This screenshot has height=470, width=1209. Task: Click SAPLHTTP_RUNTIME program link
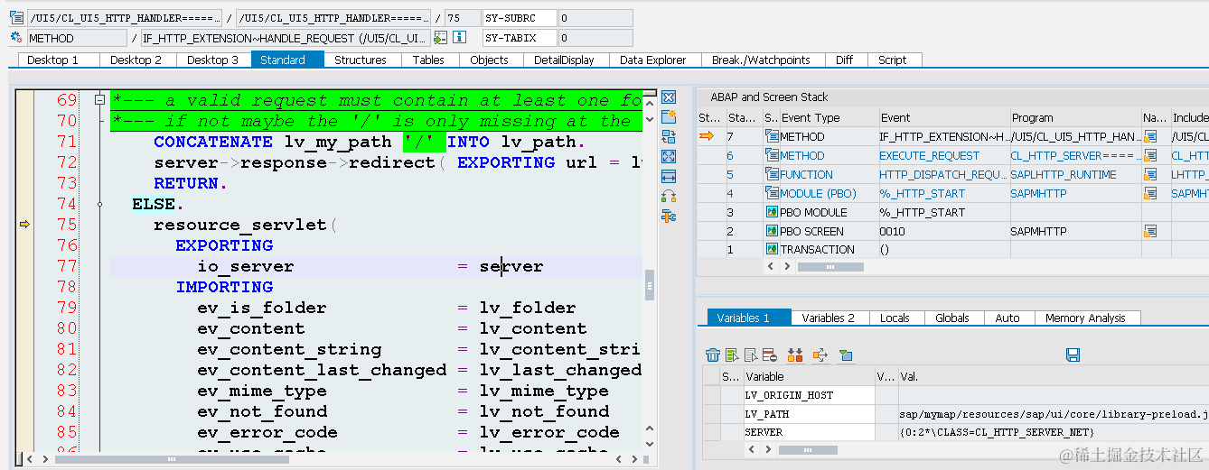coord(1063,174)
